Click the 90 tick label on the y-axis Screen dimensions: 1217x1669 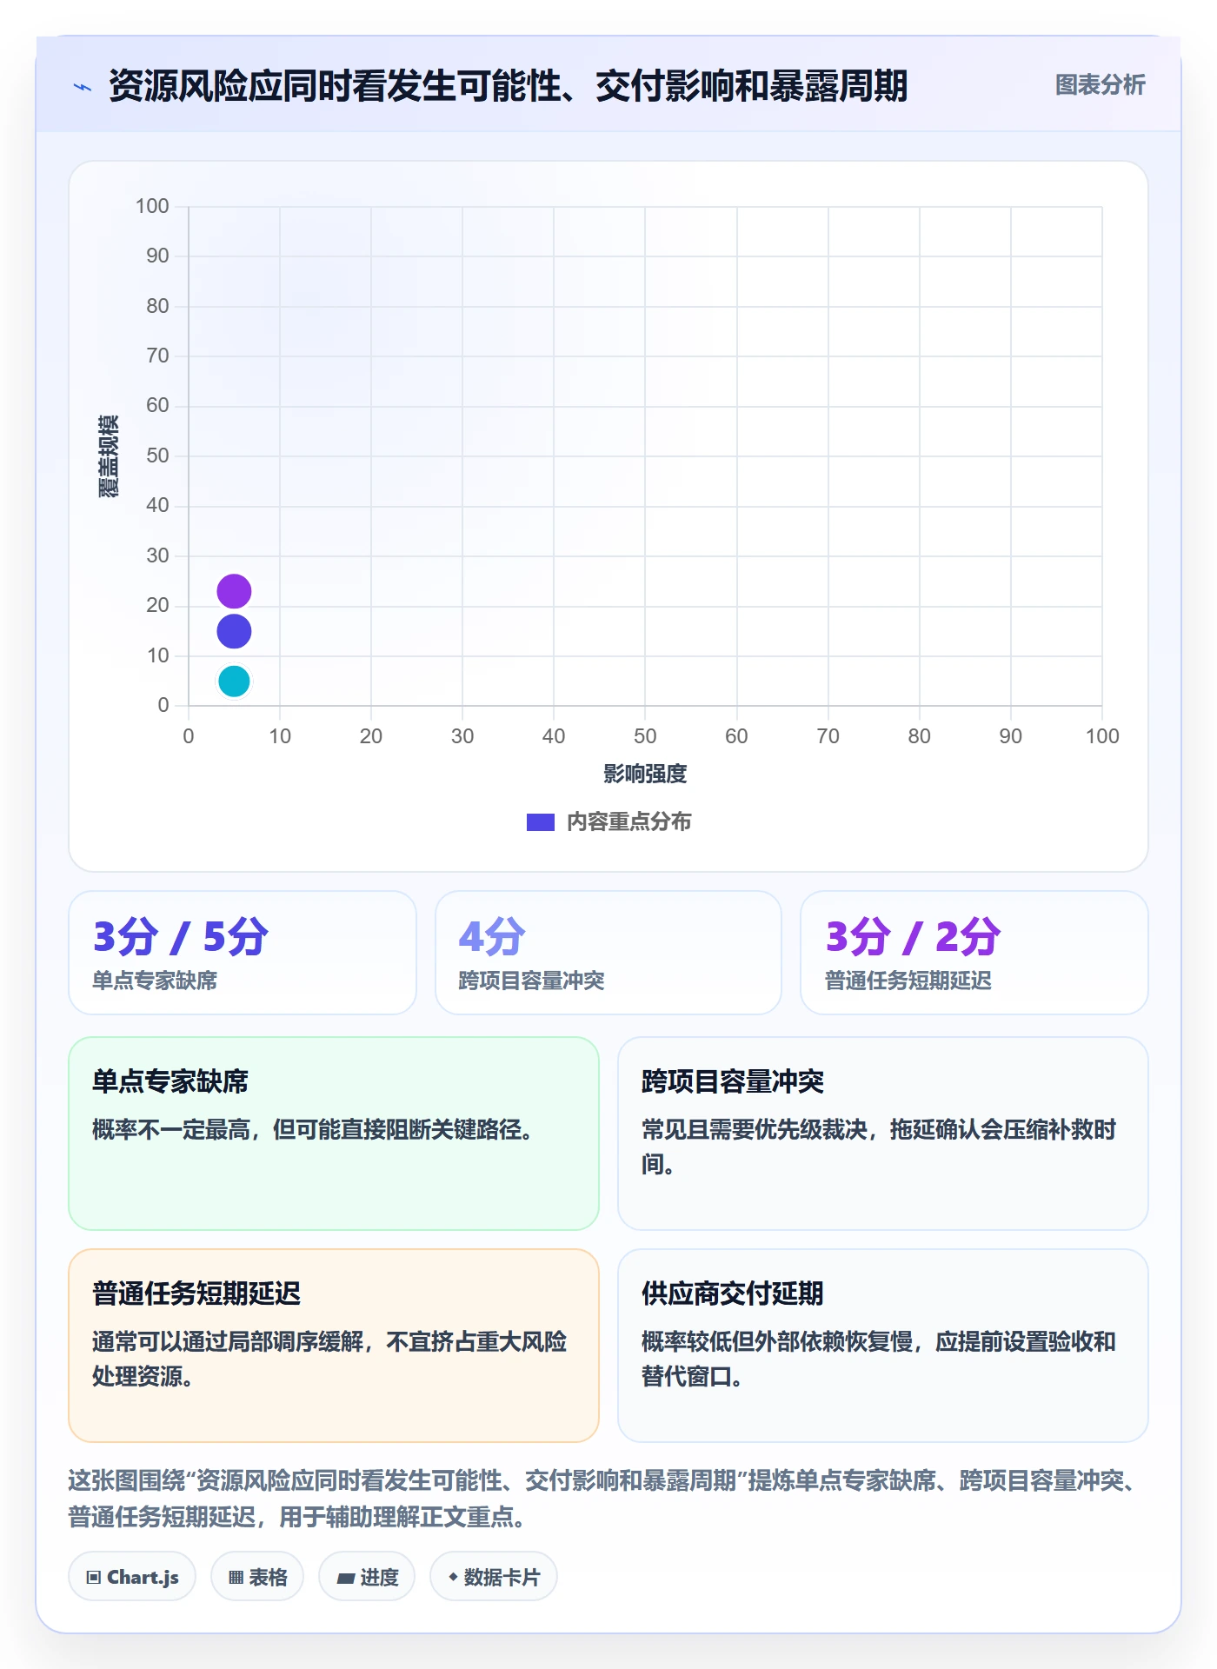(157, 256)
